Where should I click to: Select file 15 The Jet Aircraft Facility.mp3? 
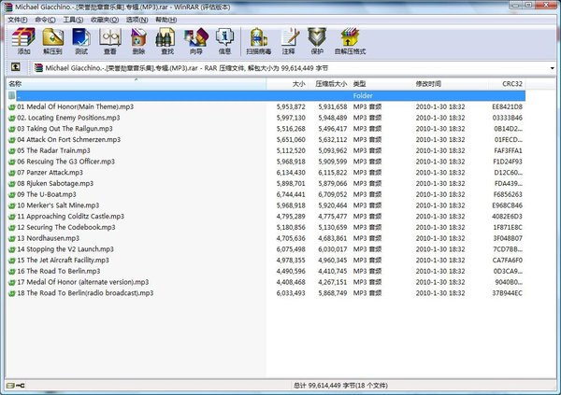[63, 261]
